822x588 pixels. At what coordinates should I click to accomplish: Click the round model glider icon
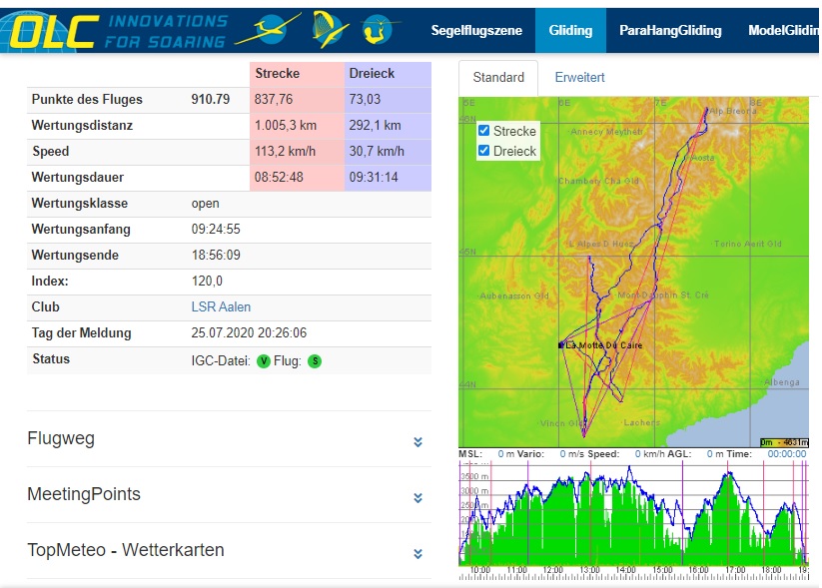pyautogui.click(x=381, y=30)
